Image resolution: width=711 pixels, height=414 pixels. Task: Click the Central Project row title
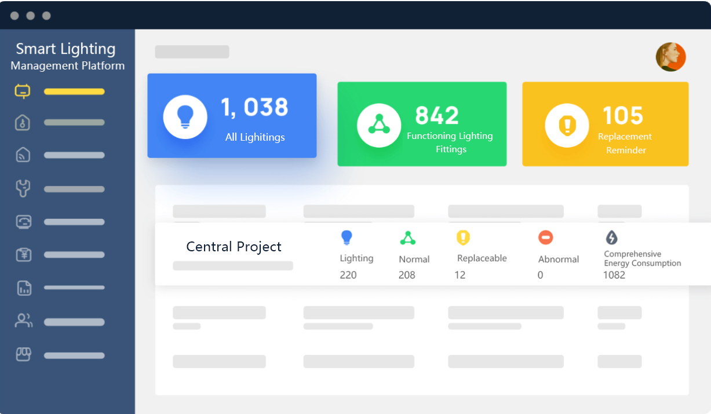[x=234, y=247]
